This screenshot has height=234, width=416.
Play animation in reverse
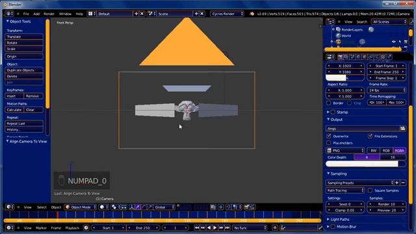[209, 227]
